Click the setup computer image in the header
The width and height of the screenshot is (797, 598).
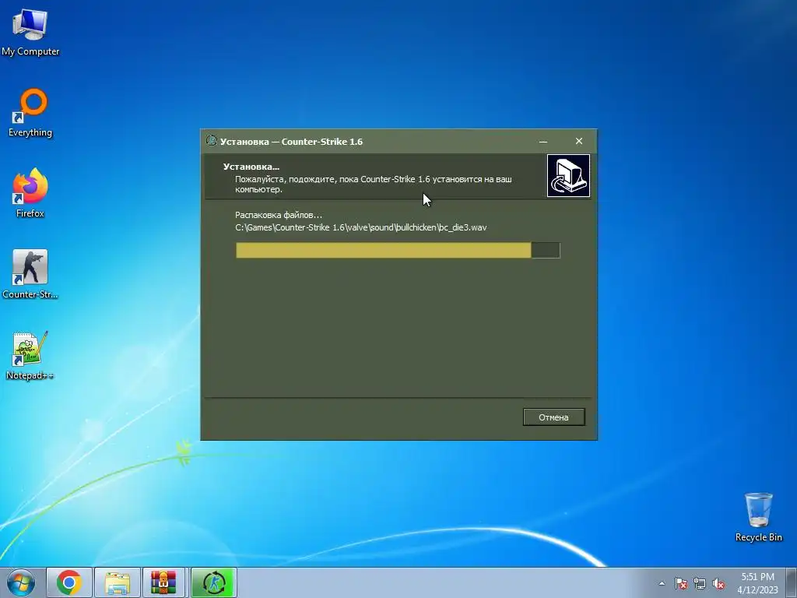point(568,175)
